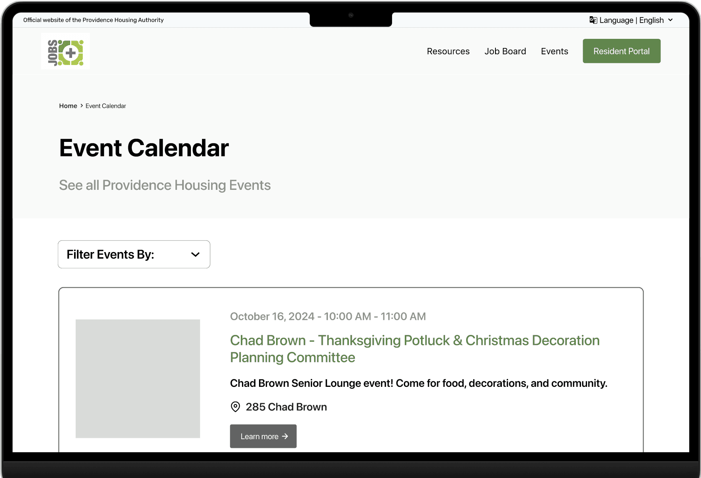Click the gray event image placeholder
This screenshot has width=701, height=478.
coord(138,379)
